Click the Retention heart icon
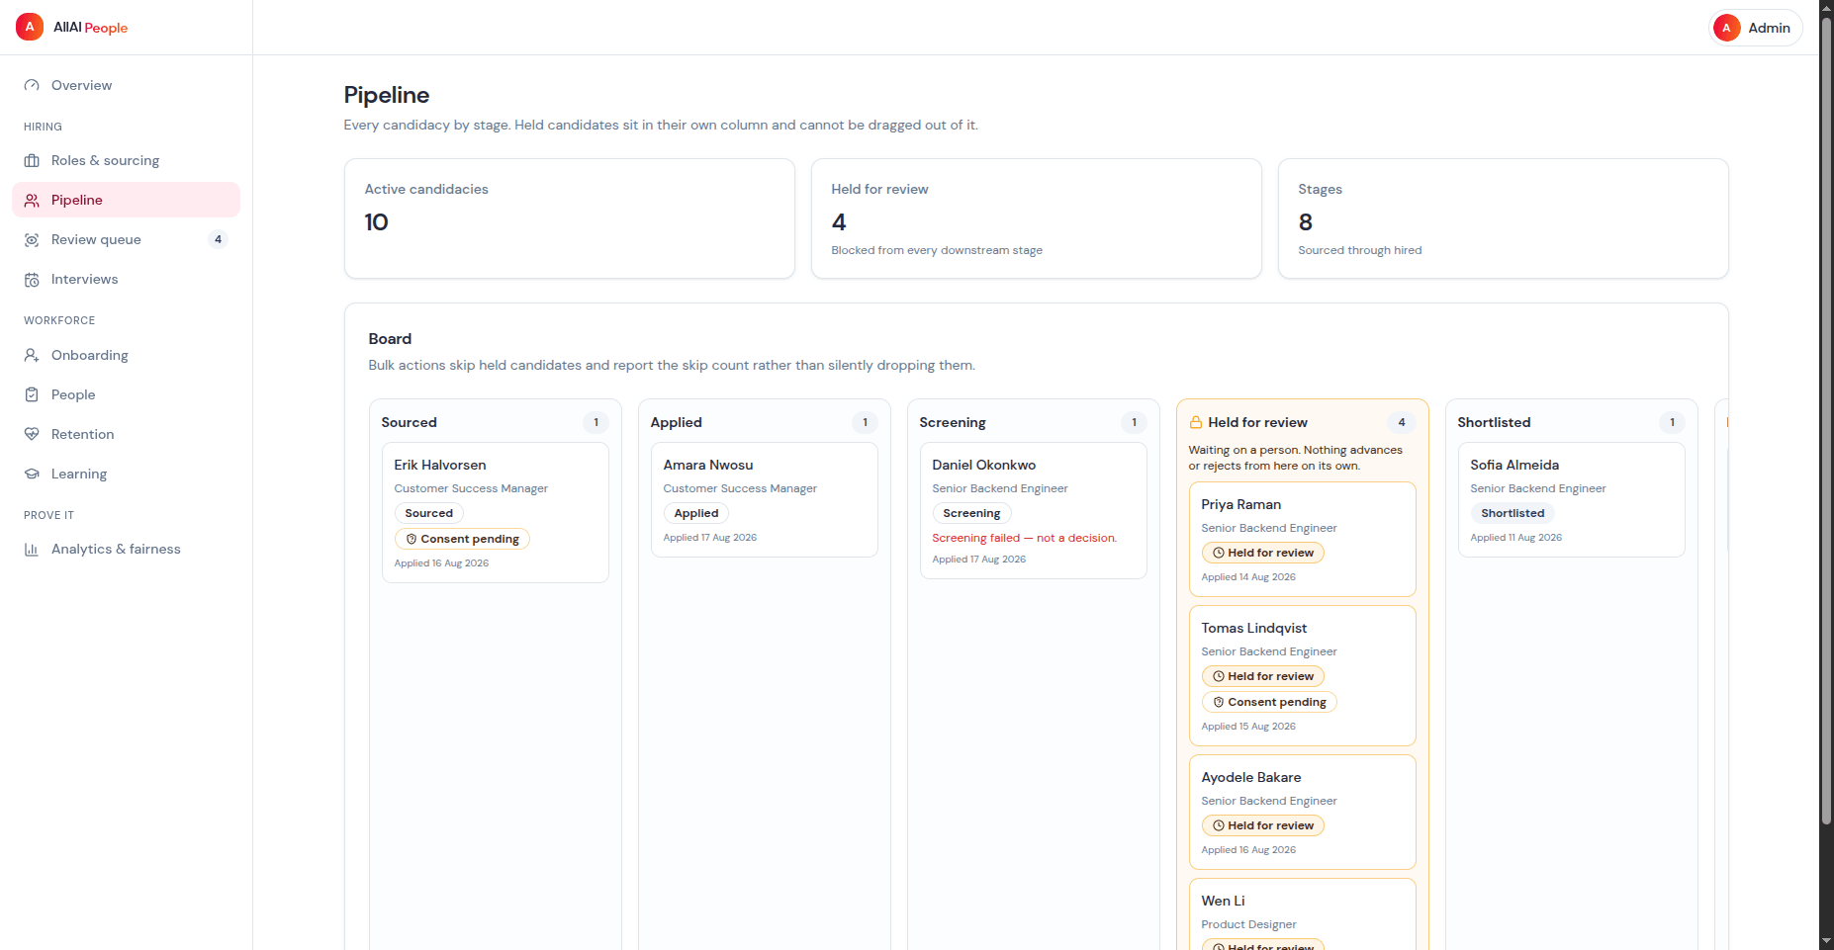1834x950 pixels. (x=32, y=434)
